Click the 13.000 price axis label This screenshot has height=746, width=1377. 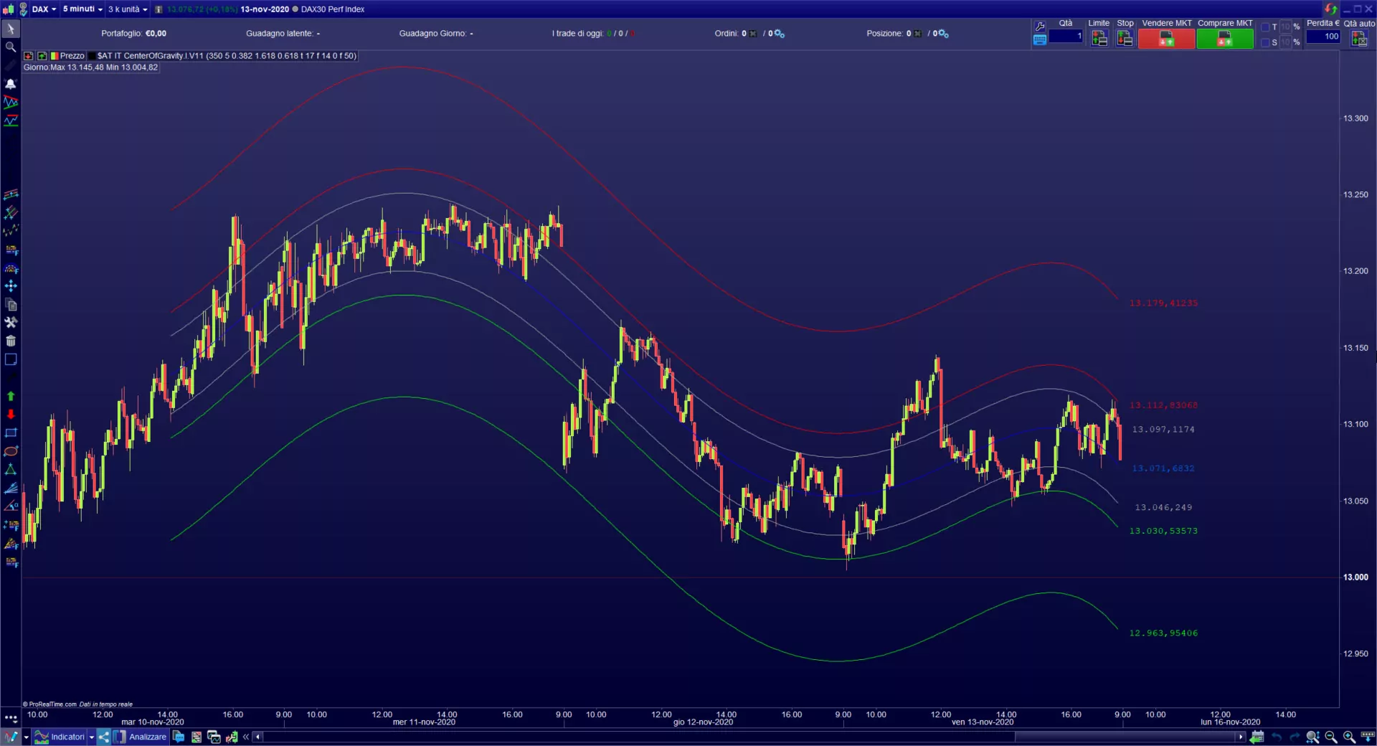[x=1355, y=577]
